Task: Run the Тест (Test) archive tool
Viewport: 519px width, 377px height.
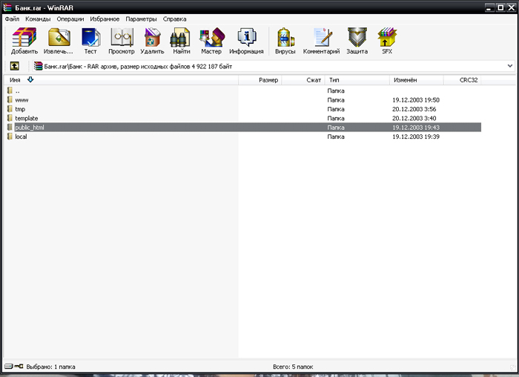Action: click(90, 41)
